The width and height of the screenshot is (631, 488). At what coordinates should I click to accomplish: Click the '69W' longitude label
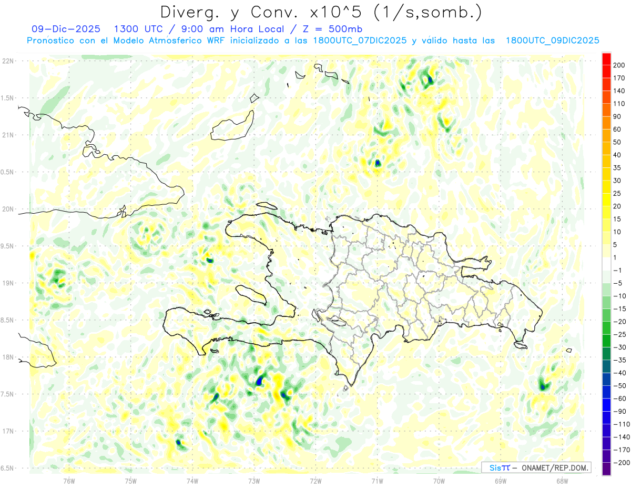point(501,481)
